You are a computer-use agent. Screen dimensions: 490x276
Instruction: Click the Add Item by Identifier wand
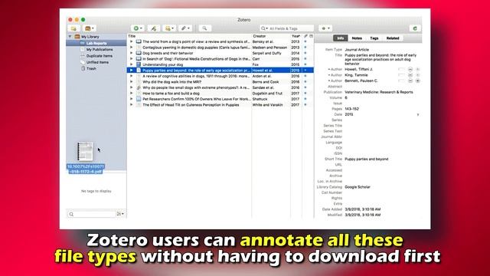coord(153,28)
